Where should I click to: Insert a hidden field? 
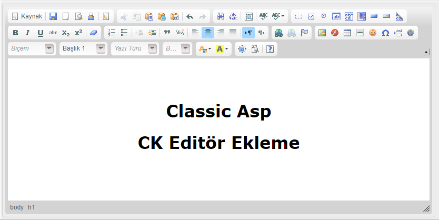(399, 16)
